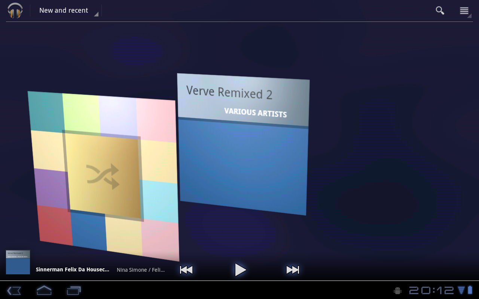
Task: Tap the Android back button
Action: pyautogui.click(x=14, y=290)
